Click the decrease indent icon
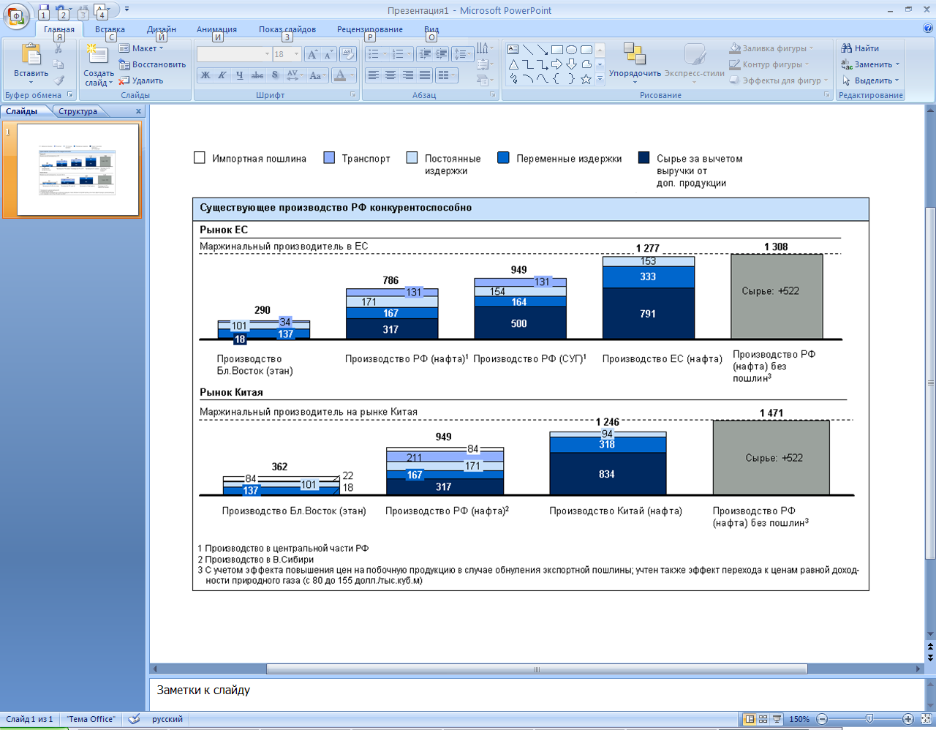The width and height of the screenshot is (936, 730). [x=424, y=54]
